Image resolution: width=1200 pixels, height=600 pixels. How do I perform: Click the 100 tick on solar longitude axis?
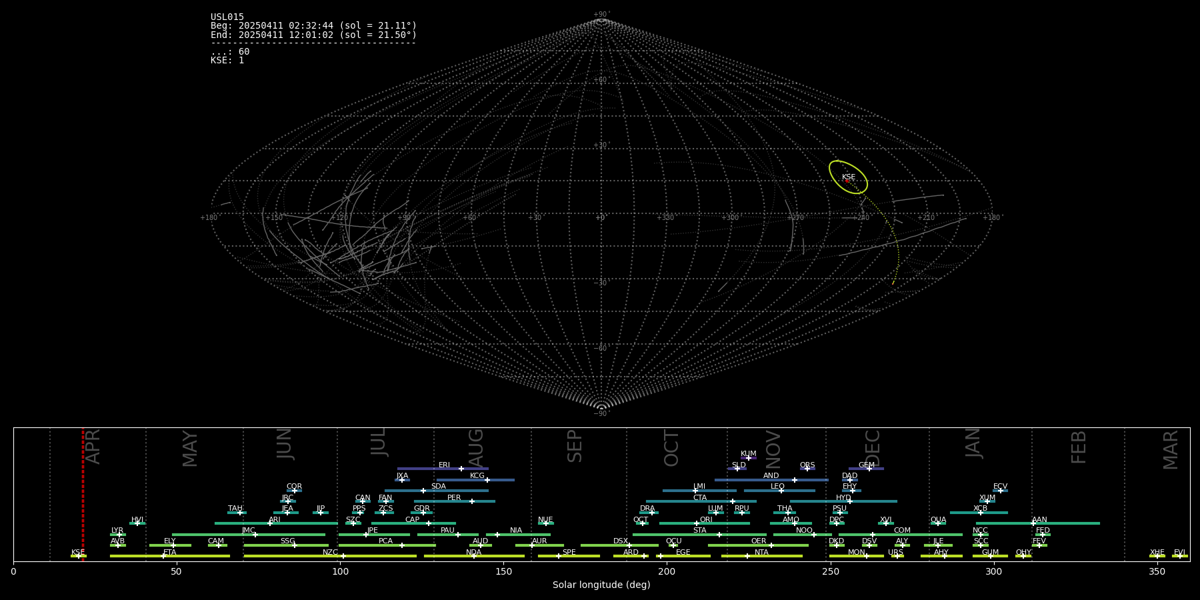tap(340, 571)
